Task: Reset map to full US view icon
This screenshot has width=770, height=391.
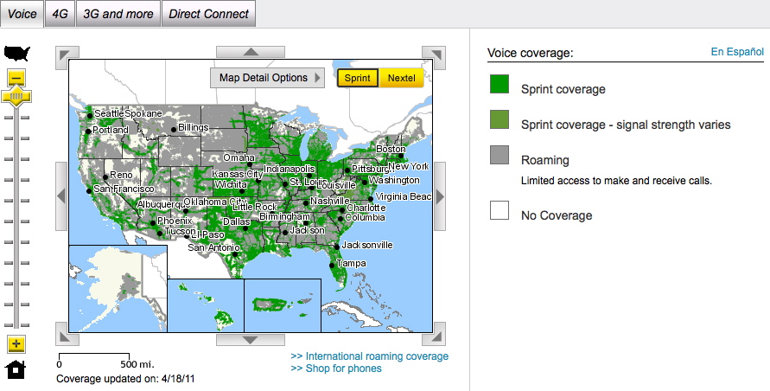Action: (x=16, y=53)
